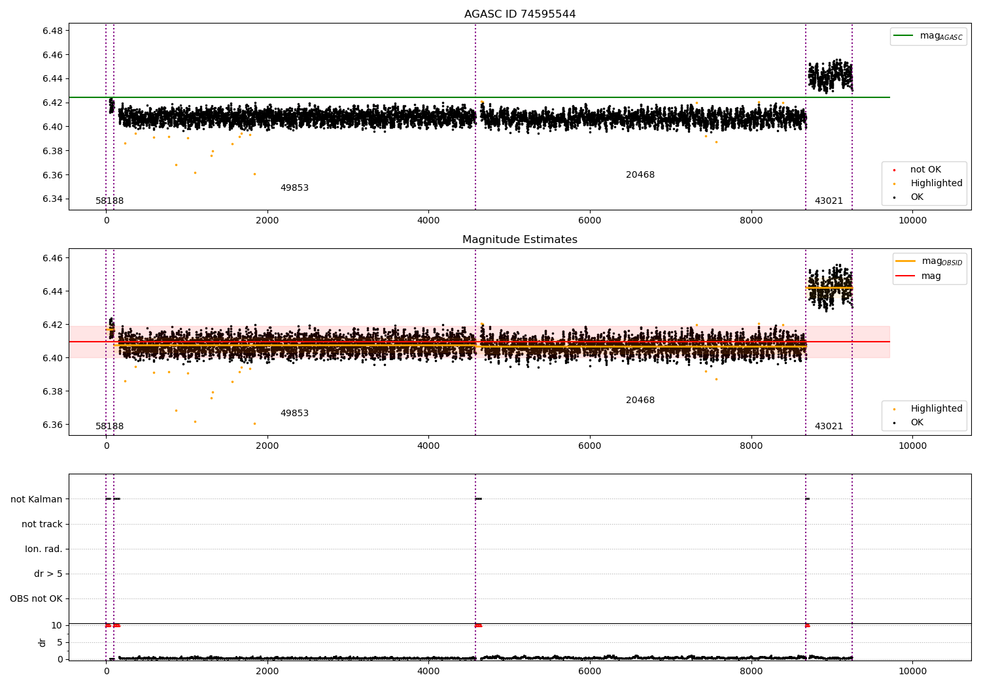Click obsid label 49853 in Magnitude Estimates plot

294,414
